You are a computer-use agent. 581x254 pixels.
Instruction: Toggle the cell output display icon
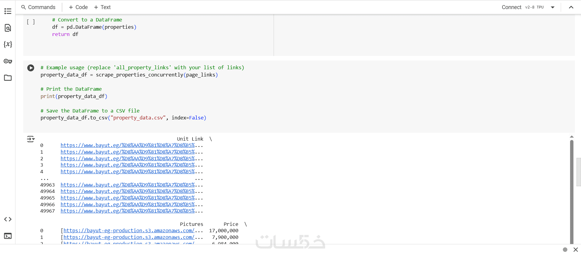(x=31, y=139)
